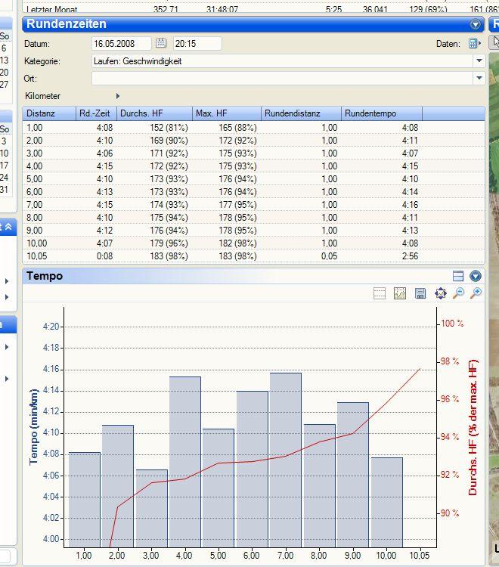Zoom in the Tempo chart
The height and width of the screenshot is (567, 499).
click(476, 293)
